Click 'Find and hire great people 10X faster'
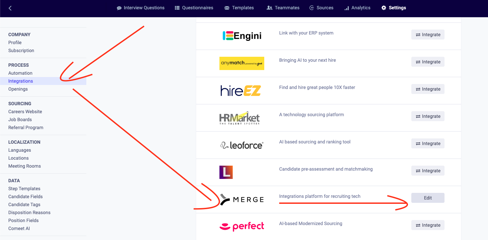 coord(317,87)
